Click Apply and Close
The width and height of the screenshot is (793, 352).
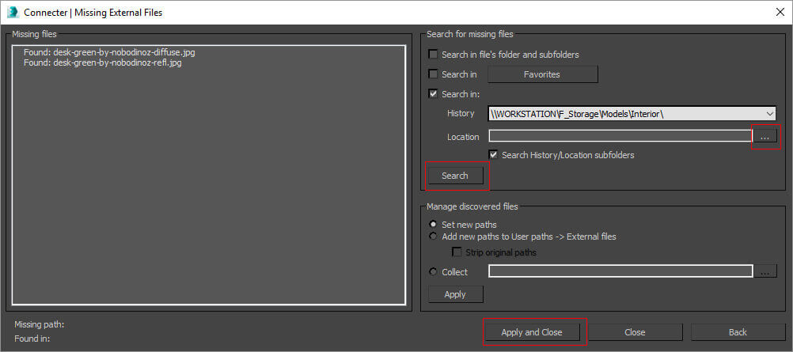[532, 332]
